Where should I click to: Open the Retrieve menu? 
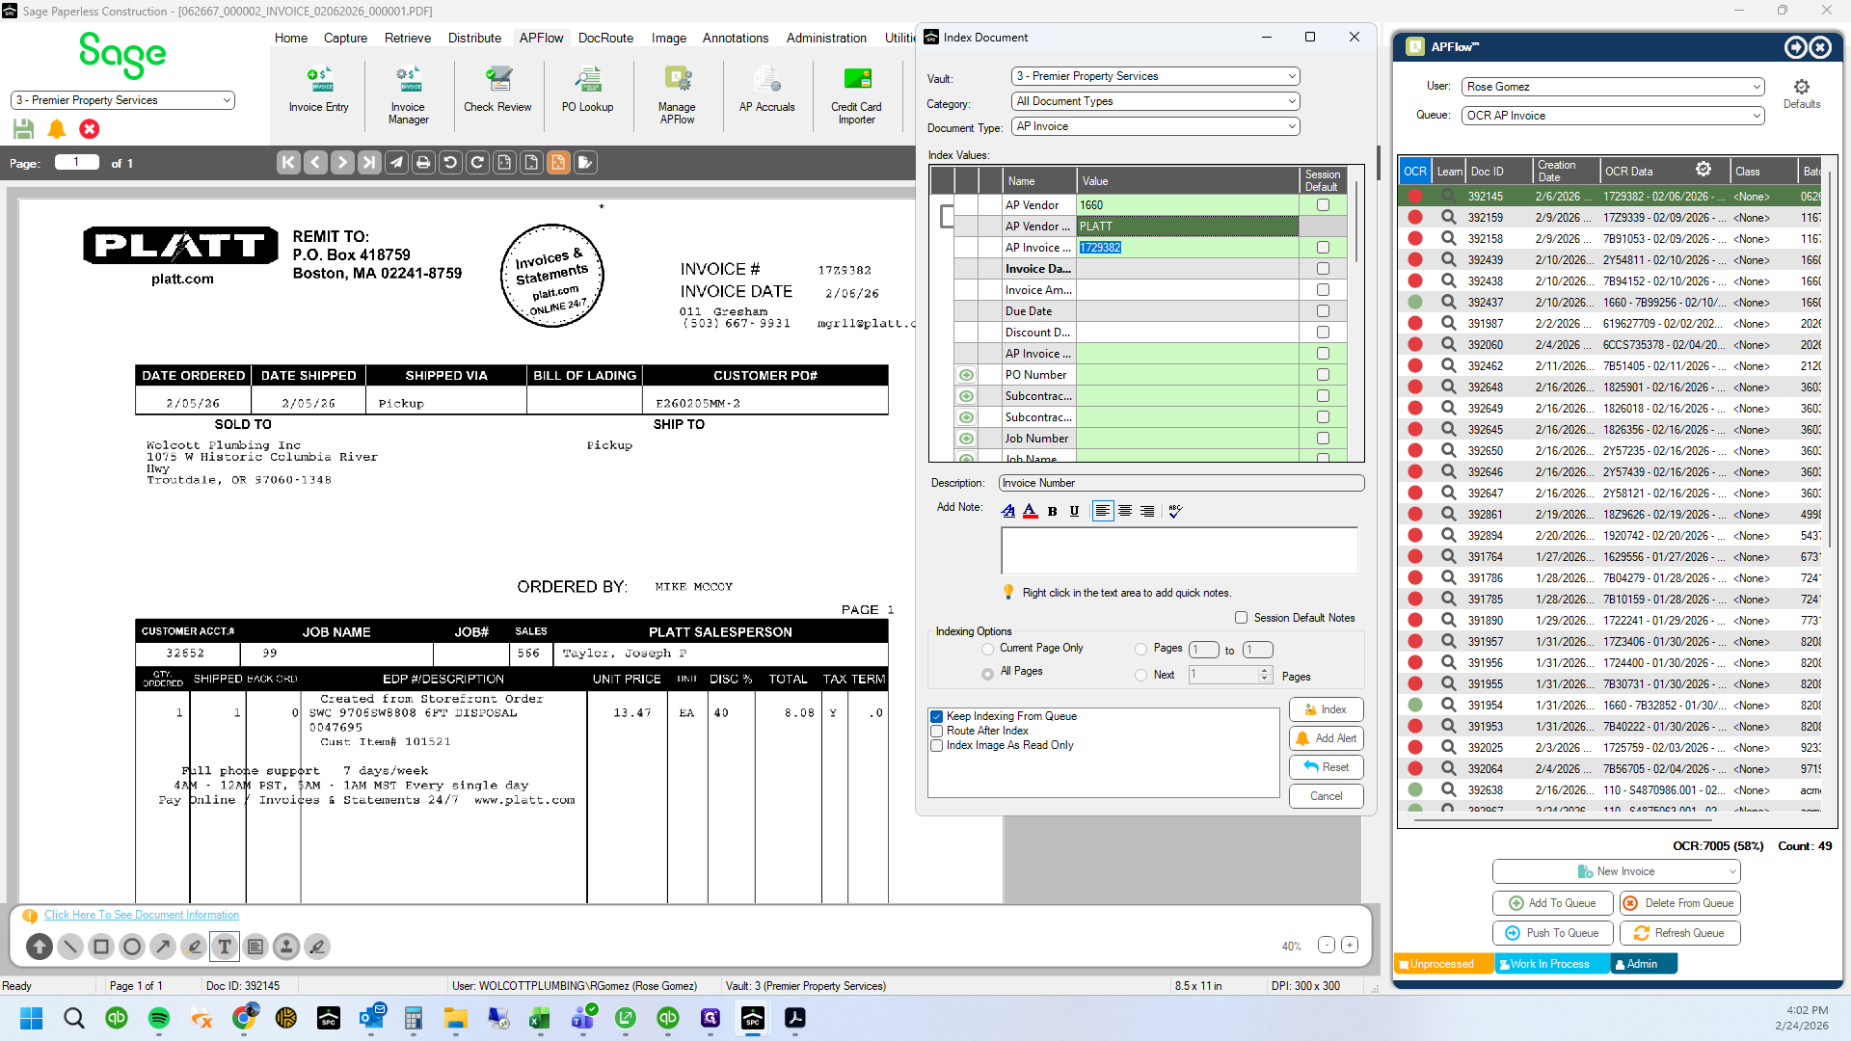point(408,38)
